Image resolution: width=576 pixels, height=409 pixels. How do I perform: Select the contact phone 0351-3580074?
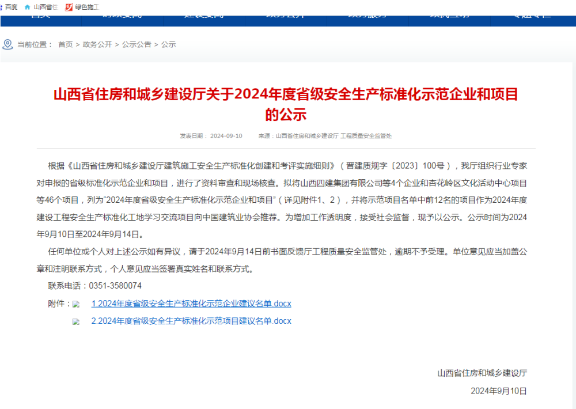[115, 286]
